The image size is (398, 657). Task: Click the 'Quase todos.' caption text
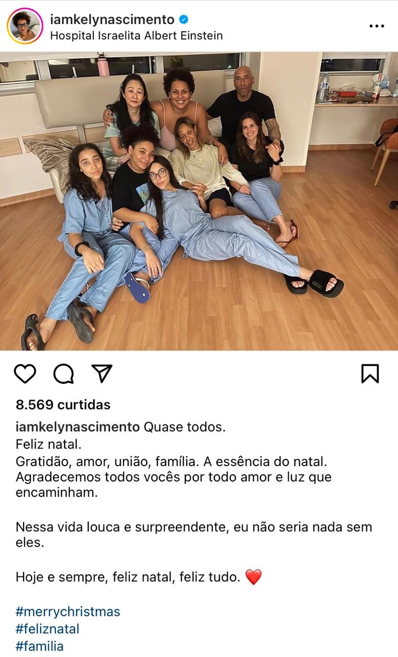185,427
